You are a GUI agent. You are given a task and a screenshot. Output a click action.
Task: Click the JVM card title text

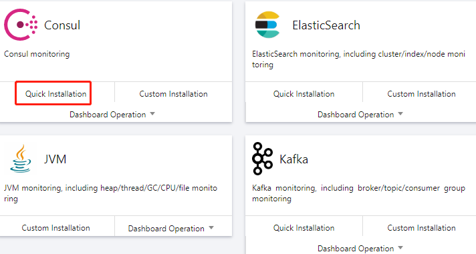(55, 159)
